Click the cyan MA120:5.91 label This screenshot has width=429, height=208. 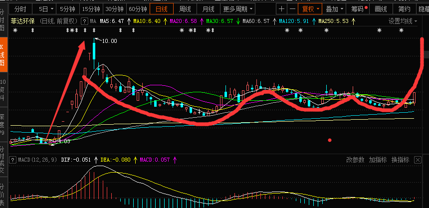294,21
